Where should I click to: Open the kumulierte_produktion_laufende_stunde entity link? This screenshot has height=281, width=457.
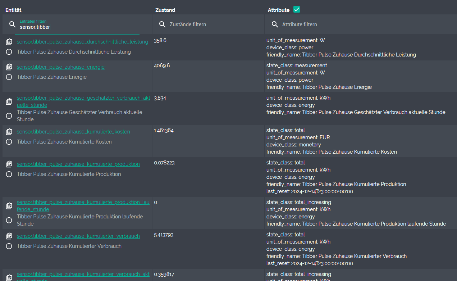click(x=83, y=206)
